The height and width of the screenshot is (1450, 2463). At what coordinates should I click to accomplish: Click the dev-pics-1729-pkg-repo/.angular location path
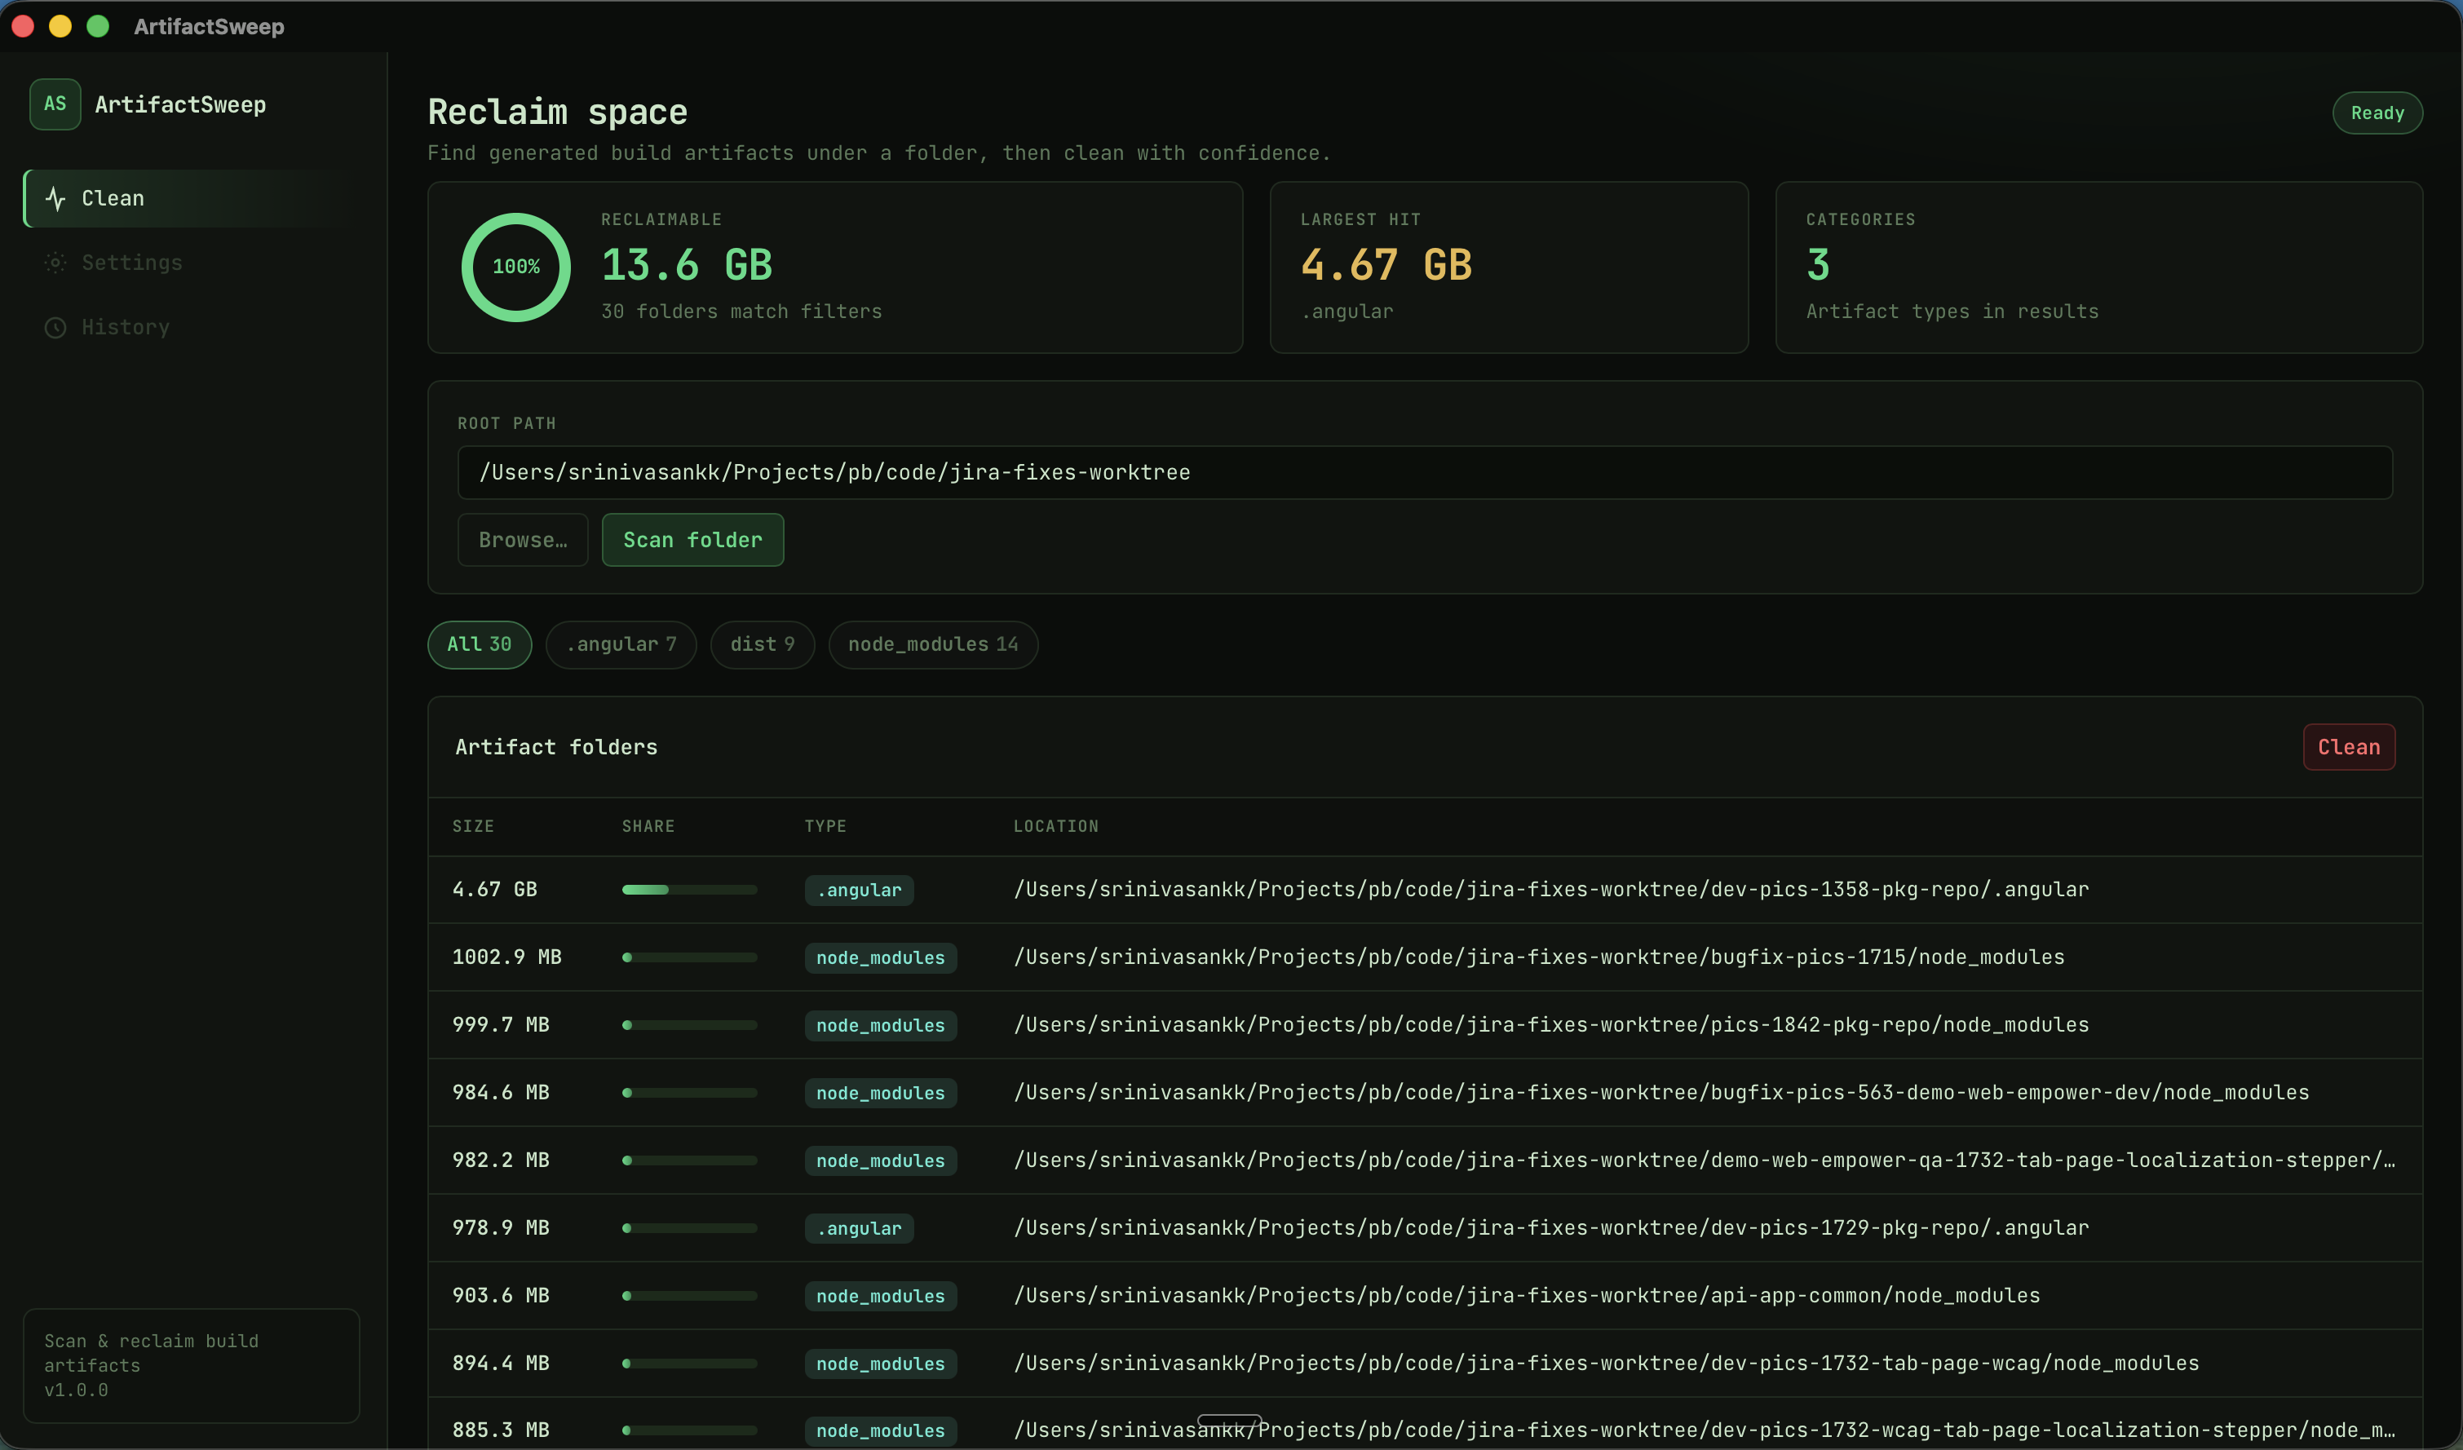(1551, 1228)
